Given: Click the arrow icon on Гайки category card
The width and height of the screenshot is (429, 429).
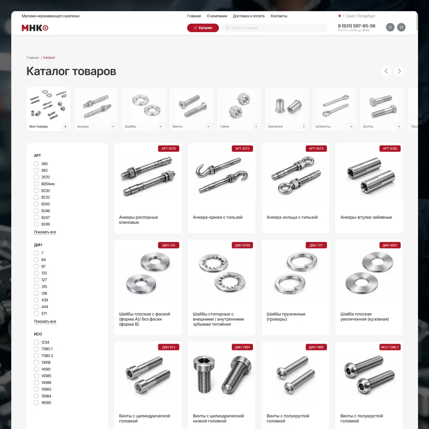Looking at the screenshot, I should (256, 126).
